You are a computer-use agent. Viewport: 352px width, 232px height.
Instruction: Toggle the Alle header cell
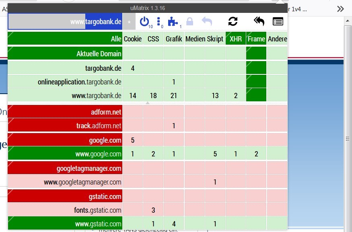[65, 39]
